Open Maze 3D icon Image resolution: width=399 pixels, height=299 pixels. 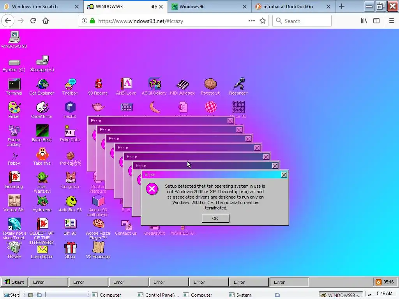point(239,110)
